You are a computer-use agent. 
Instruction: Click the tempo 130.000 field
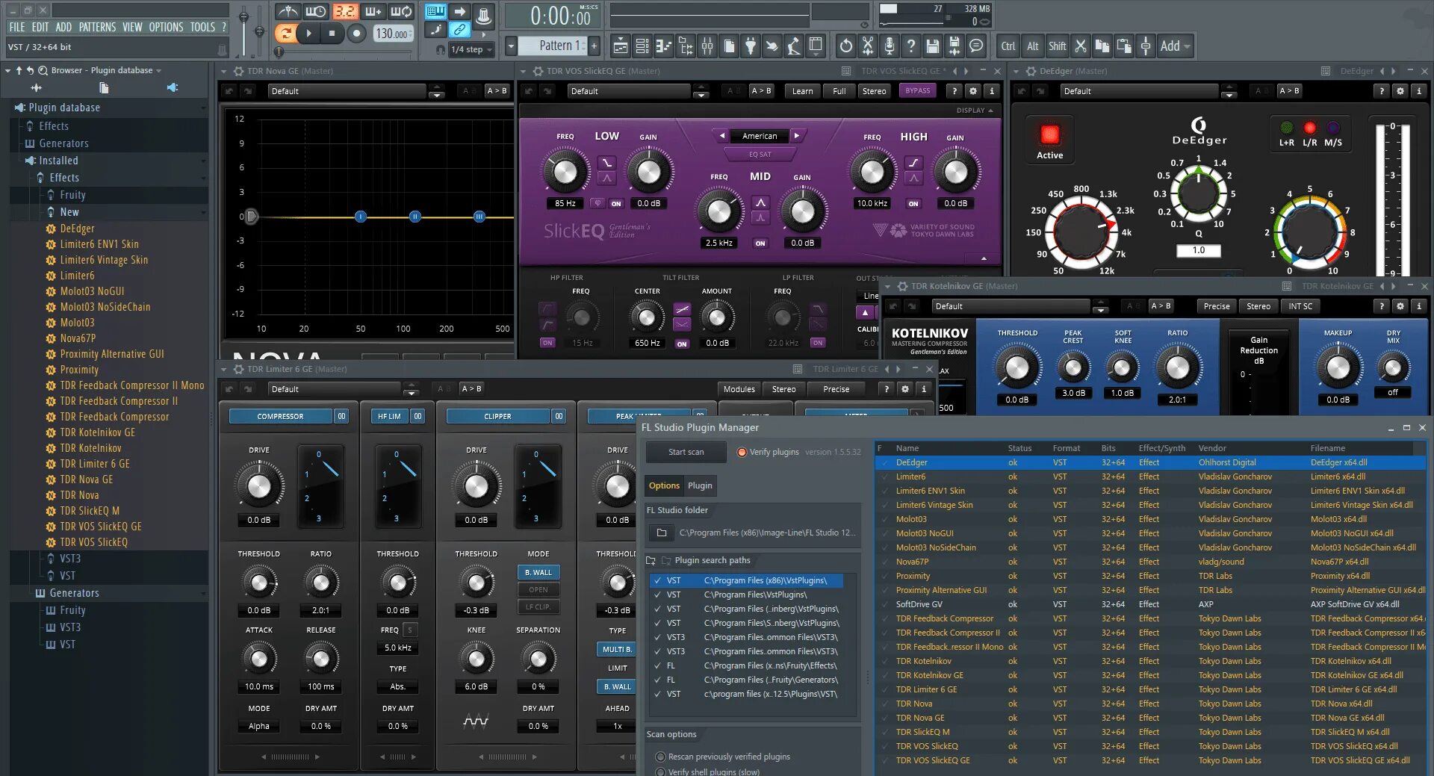click(x=393, y=34)
